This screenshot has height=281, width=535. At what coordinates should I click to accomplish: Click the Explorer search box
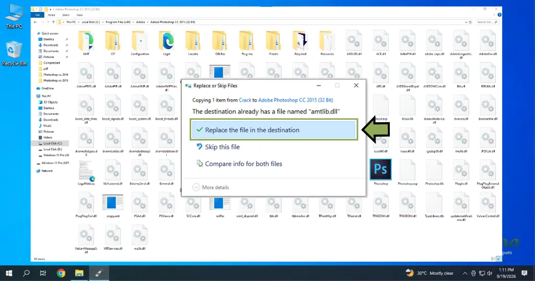486,22
